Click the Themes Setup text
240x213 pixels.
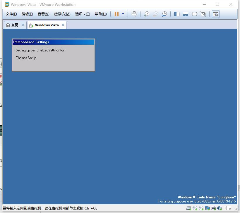point(26,58)
